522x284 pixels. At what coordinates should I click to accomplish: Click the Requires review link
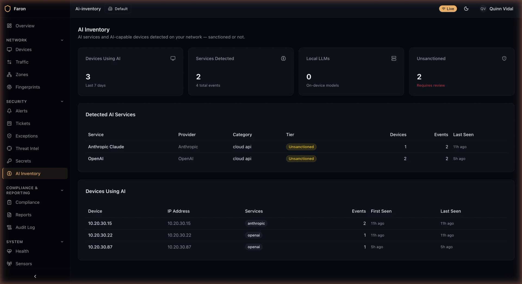[x=431, y=85]
